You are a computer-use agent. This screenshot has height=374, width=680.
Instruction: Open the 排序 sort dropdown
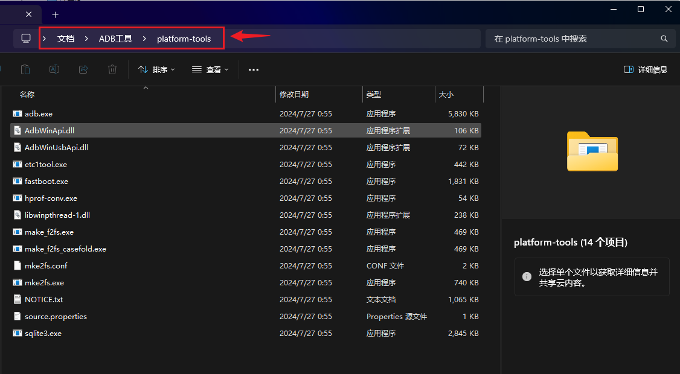coord(156,69)
